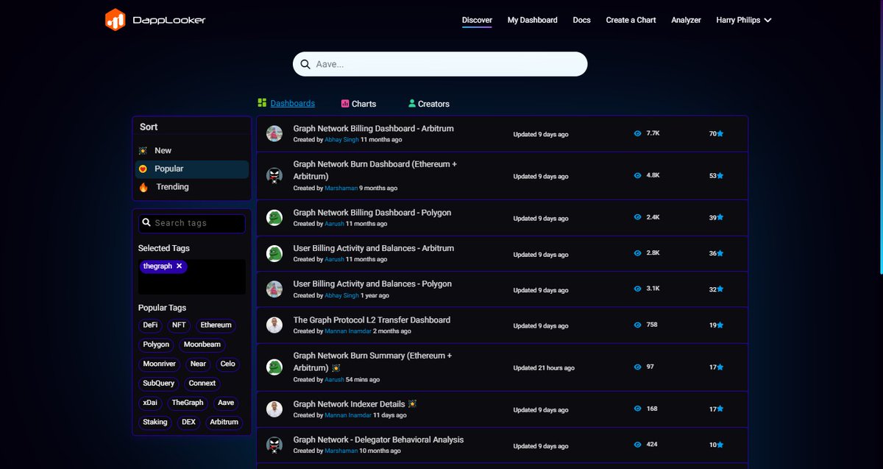
Task: Select the TheGraph popular tag
Action: 188,403
